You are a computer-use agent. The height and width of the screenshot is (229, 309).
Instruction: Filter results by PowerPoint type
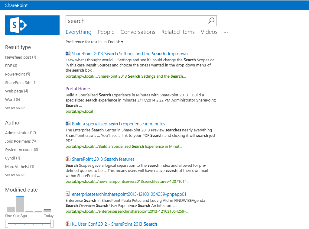[18, 74]
